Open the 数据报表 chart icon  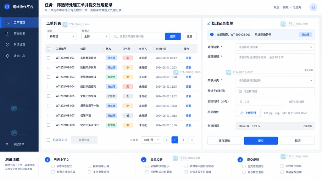coord(8,33)
